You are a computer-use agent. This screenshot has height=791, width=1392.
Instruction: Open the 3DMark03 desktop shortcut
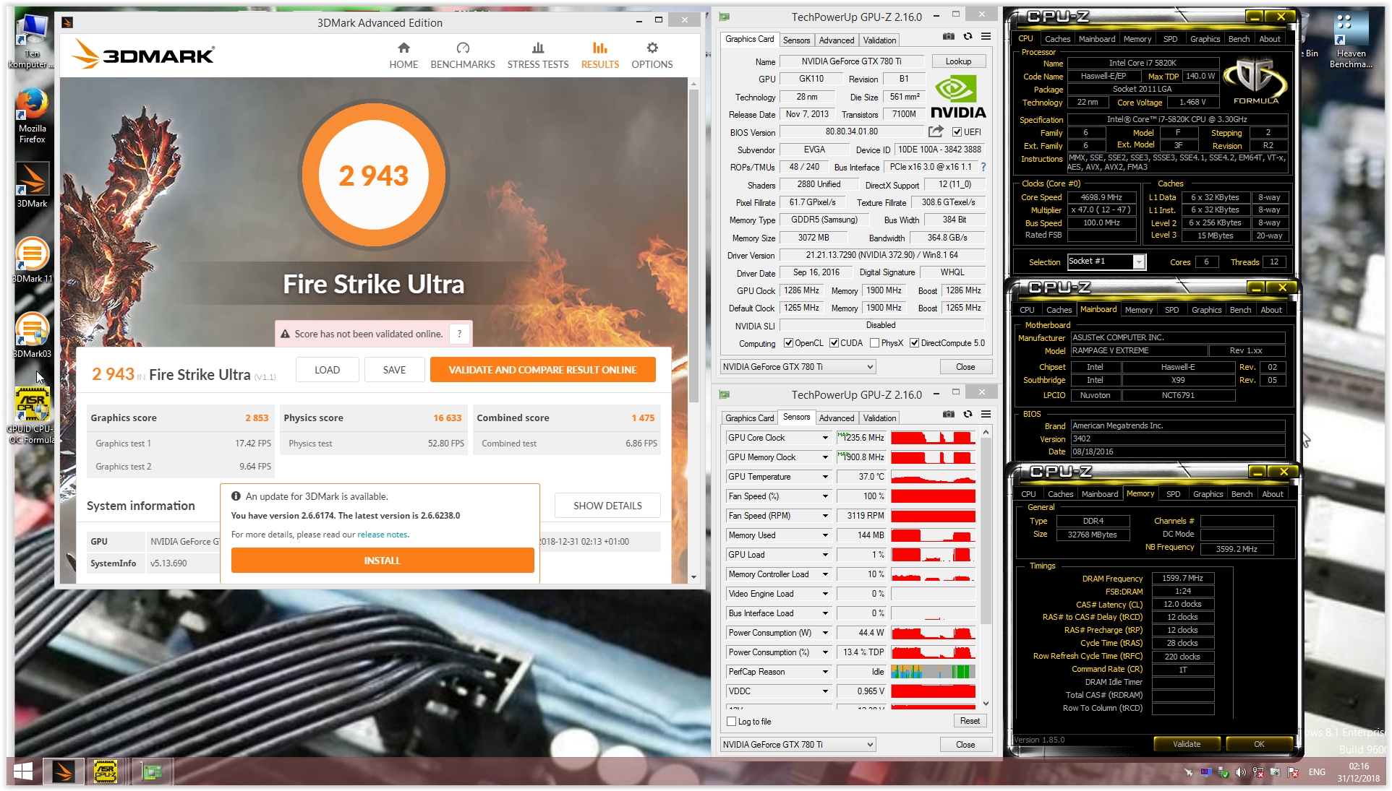point(32,335)
